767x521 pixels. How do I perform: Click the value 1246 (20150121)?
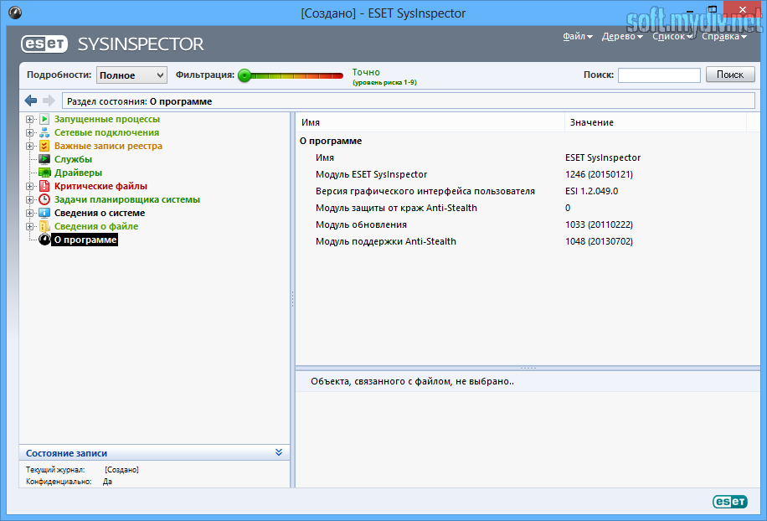[599, 174]
